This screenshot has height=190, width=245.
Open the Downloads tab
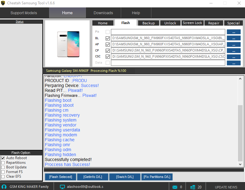coord(103,13)
